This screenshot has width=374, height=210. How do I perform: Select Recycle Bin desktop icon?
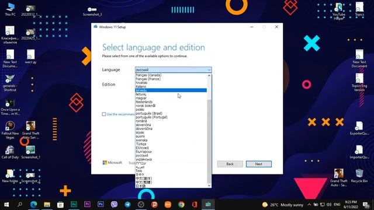pos(359,176)
